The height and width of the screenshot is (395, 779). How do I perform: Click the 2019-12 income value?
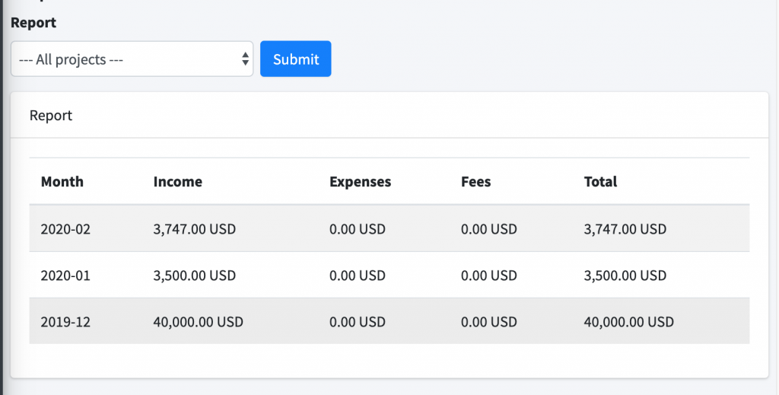[198, 322]
